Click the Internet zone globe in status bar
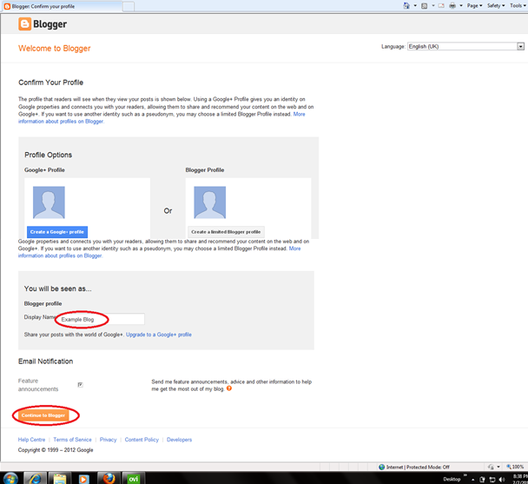528x484 pixels. tap(381, 467)
